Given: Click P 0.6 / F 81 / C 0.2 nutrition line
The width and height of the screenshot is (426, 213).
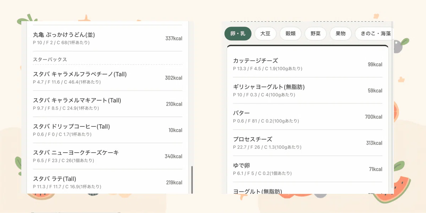Looking at the screenshot, I should tap(266, 121).
